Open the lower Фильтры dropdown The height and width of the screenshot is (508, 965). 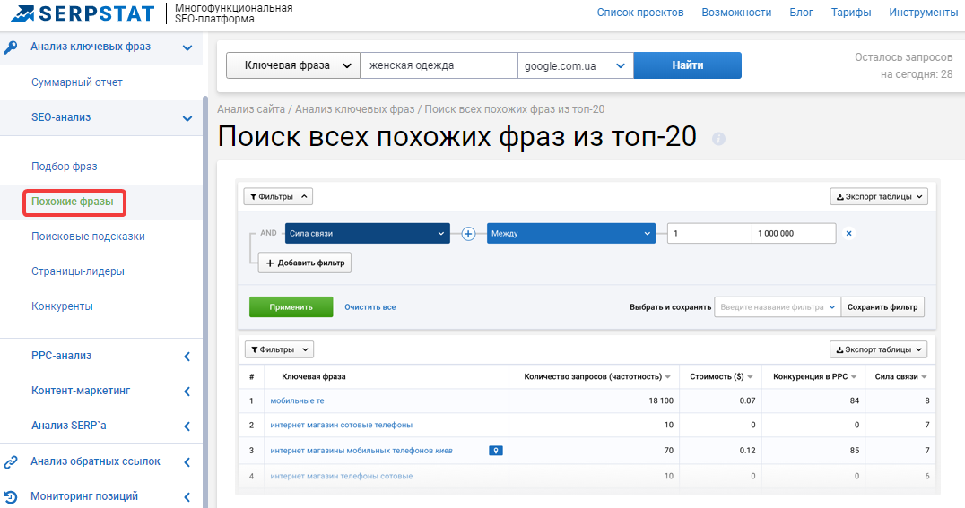coord(280,350)
